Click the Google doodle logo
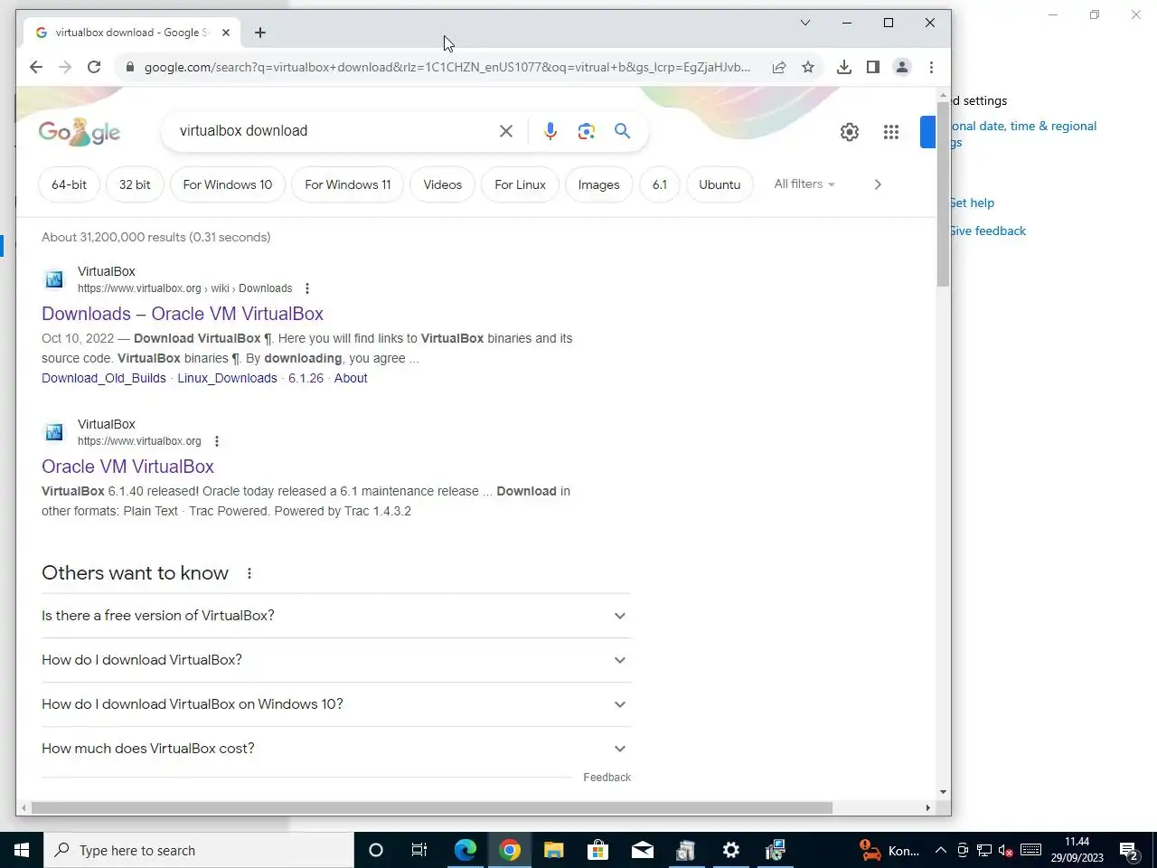 [x=80, y=132]
